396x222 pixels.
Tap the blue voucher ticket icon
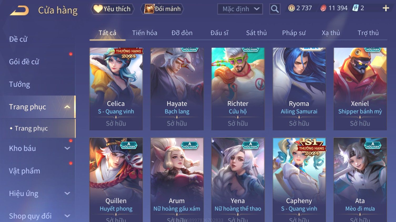tap(356, 8)
